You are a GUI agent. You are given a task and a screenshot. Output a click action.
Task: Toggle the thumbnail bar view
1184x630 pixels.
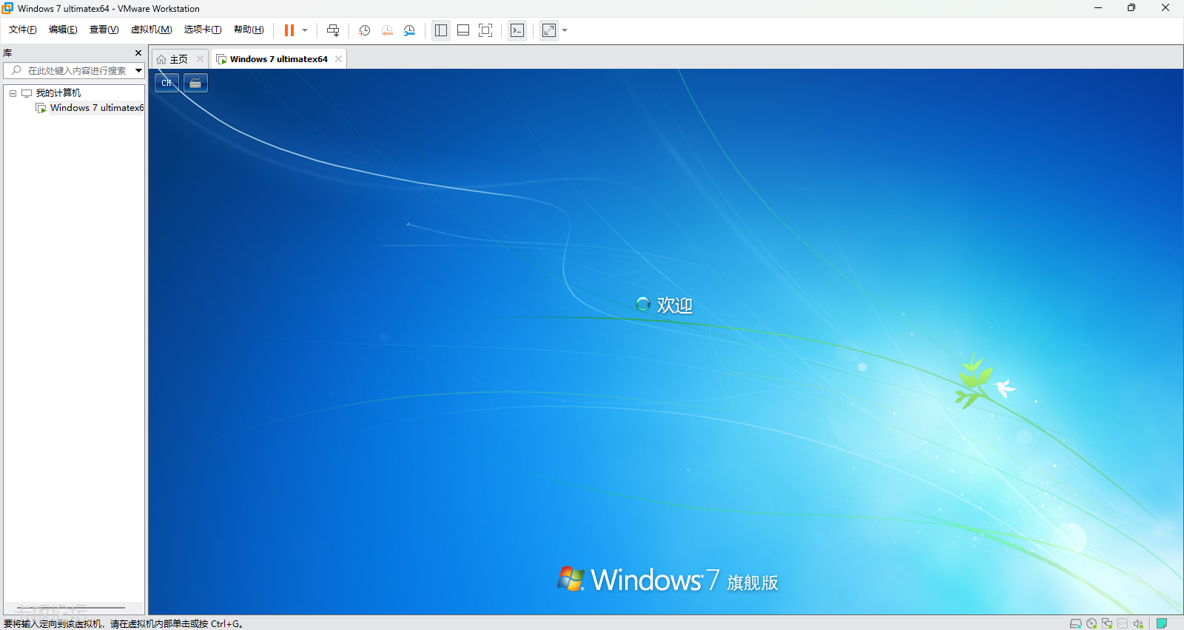tap(463, 30)
